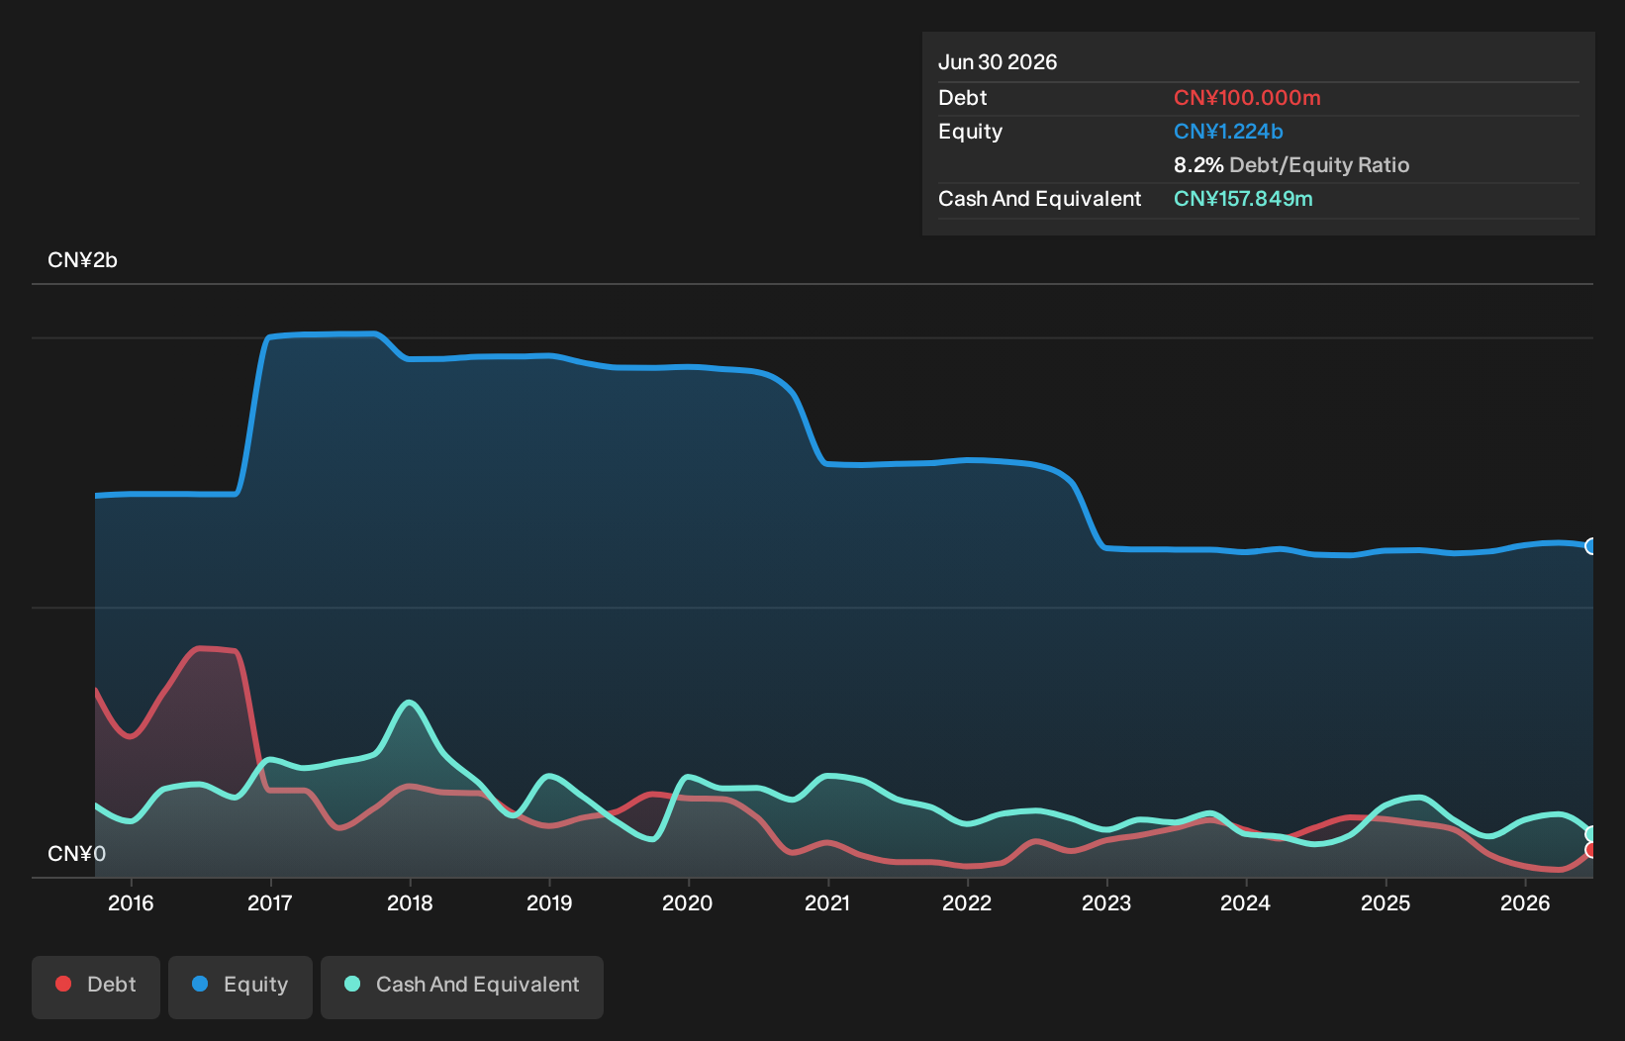Click the CN¥1.224b equity value

click(1228, 132)
